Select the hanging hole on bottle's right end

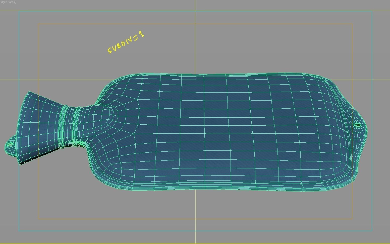click(x=357, y=125)
